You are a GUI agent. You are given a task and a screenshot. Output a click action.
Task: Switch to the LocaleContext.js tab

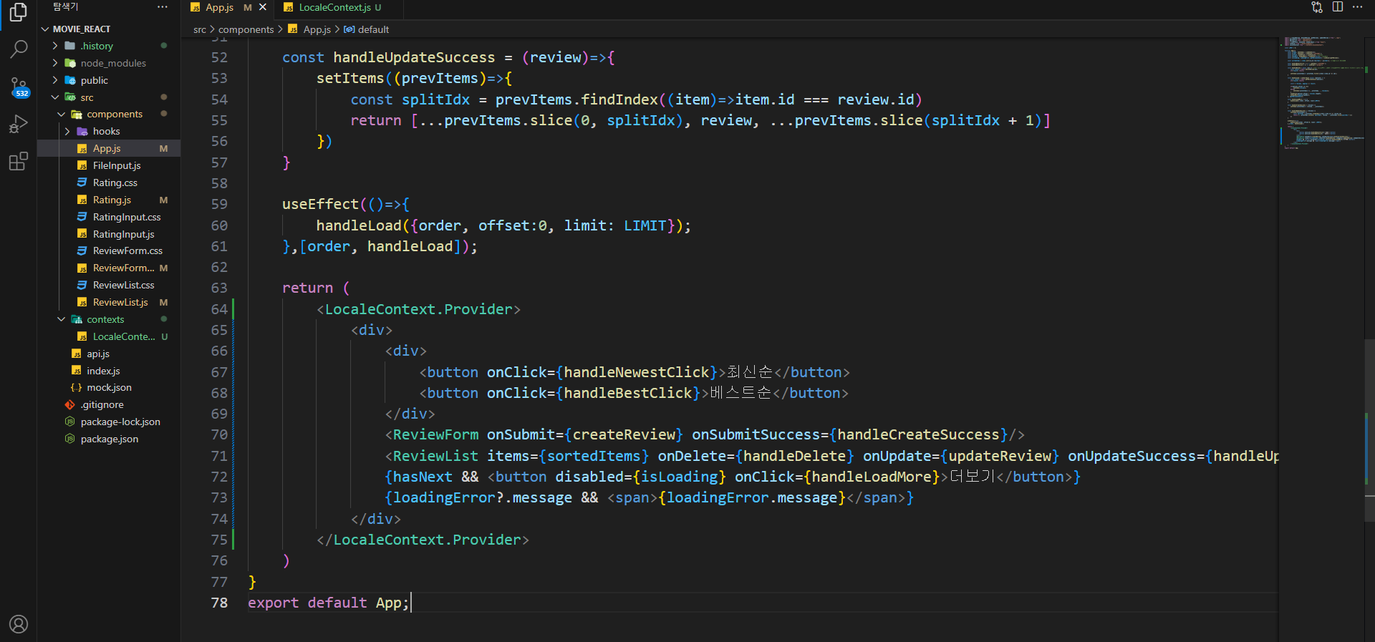[x=334, y=7]
